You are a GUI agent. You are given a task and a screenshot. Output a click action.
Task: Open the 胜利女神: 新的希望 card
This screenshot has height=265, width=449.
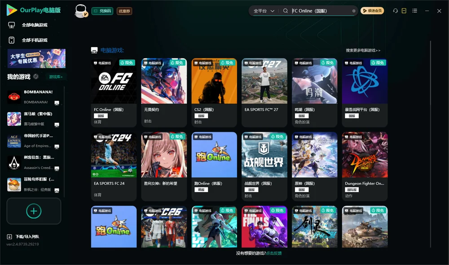coord(164,167)
